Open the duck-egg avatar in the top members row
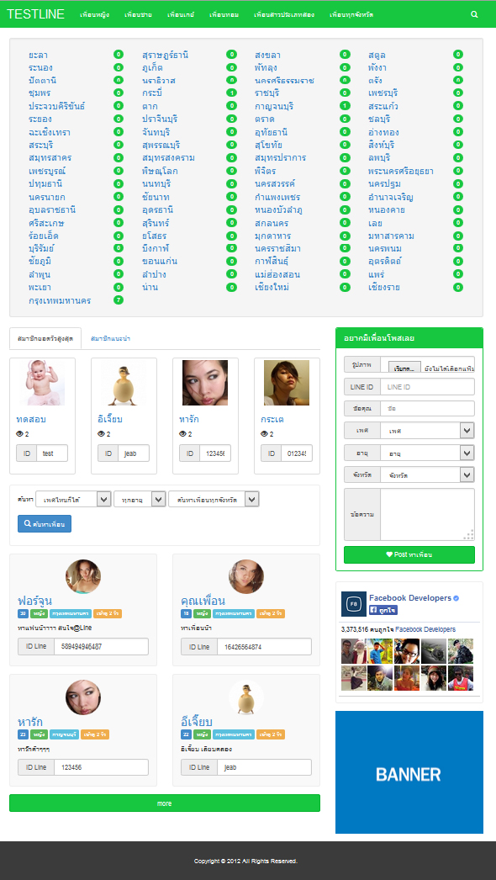Image resolution: width=496 pixels, height=880 pixels. (124, 383)
